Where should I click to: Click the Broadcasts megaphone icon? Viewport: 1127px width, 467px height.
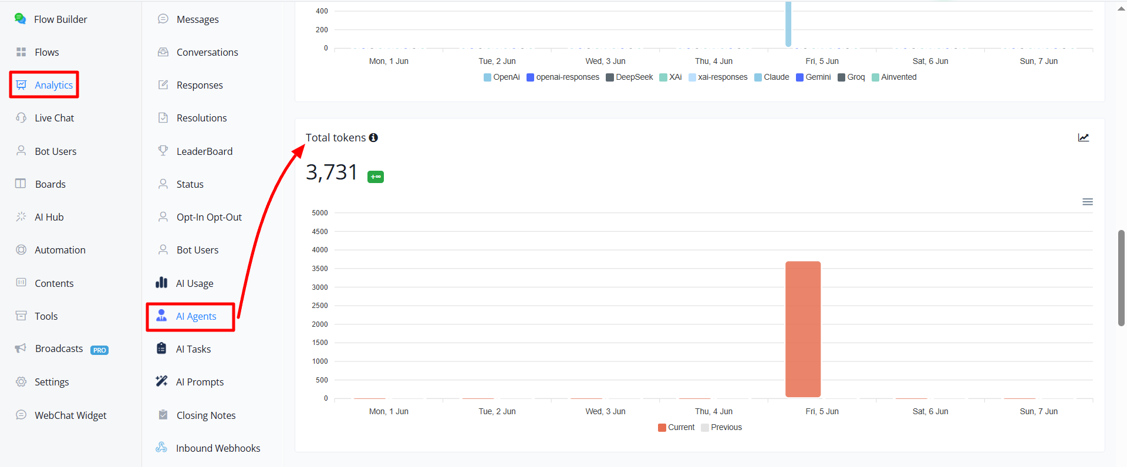(x=21, y=348)
